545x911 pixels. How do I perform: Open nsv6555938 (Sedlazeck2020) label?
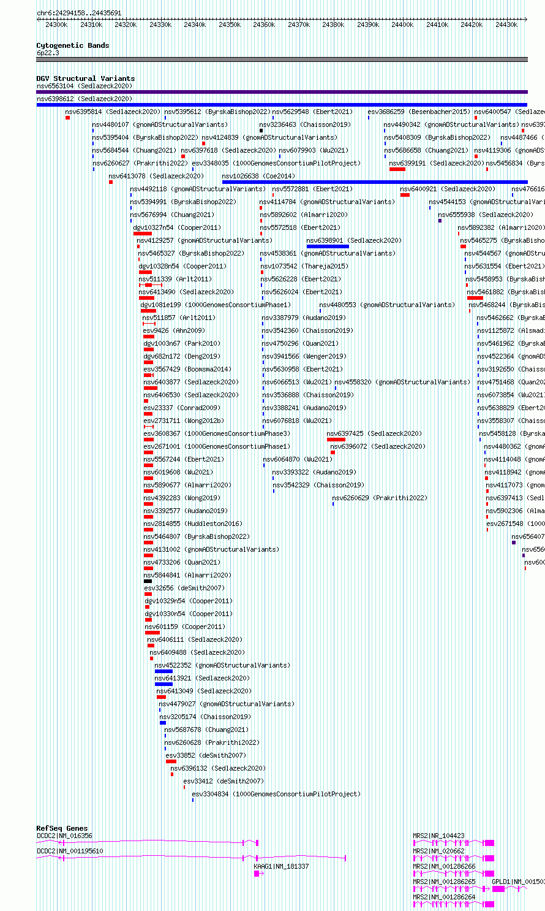[486, 215]
